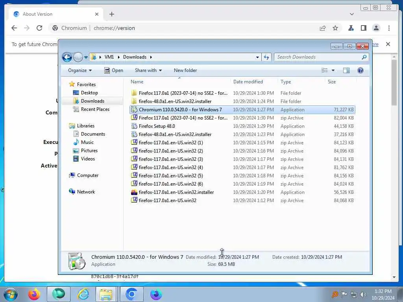Bookmark this page with the star icon
Image resolution: width=403 pixels, height=302 pixels.
[335, 28]
